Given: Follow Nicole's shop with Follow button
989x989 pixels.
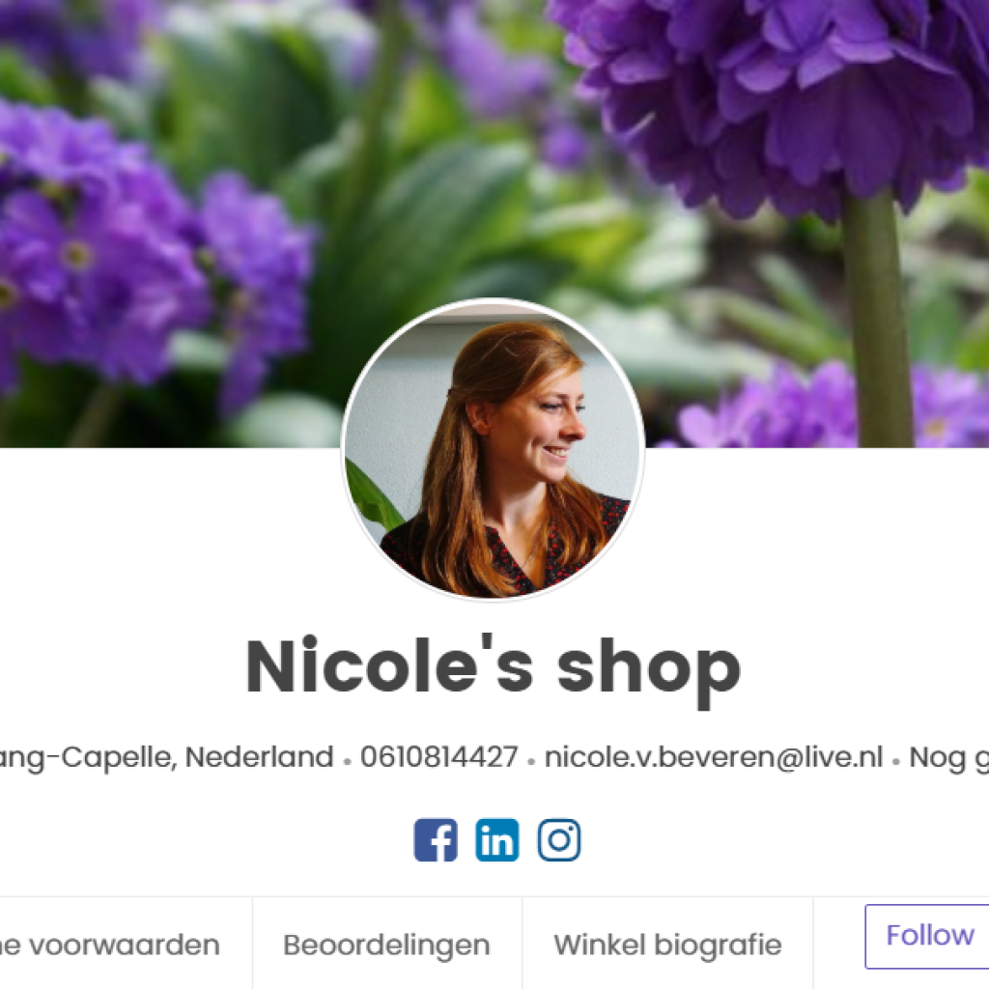Looking at the screenshot, I should 927,936.
